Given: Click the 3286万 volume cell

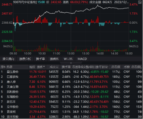Looking at the screenshot, I should point(54,117).
